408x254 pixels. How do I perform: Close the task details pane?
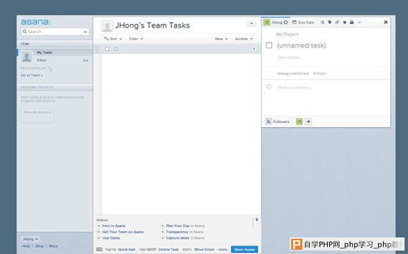click(x=386, y=22)
